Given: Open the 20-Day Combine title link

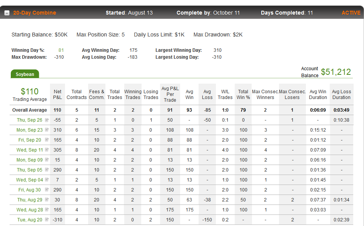Looking at the screenshot, I should click(35, 13).
